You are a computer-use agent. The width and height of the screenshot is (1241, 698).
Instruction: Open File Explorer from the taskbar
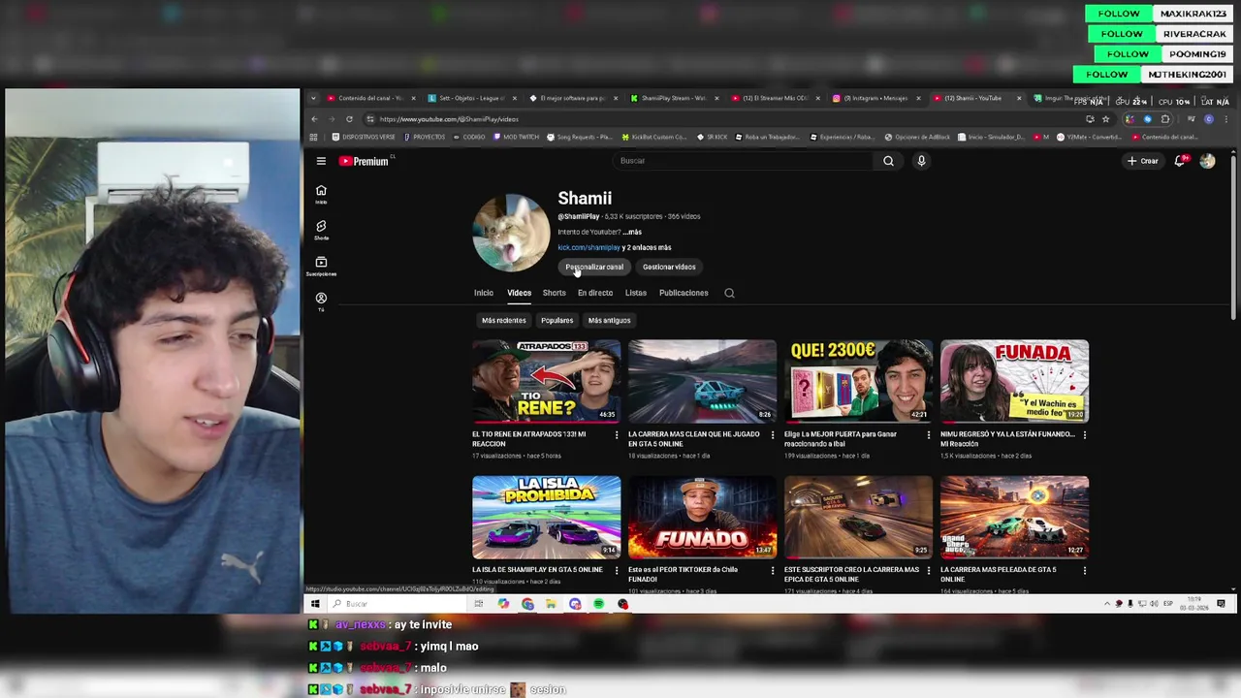point(551,604)
